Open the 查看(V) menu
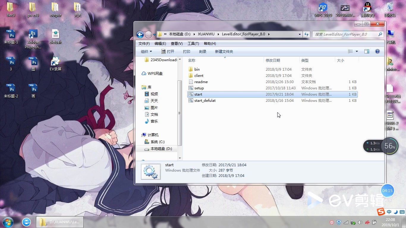 (x=177, y=44)
